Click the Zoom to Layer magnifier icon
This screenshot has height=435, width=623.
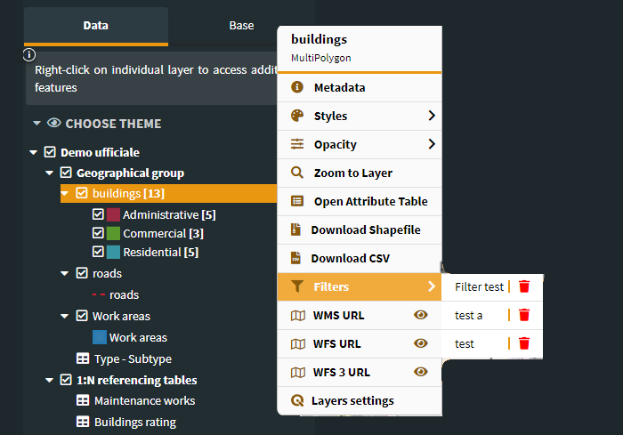pyautogui.click(x=297, y=173)
